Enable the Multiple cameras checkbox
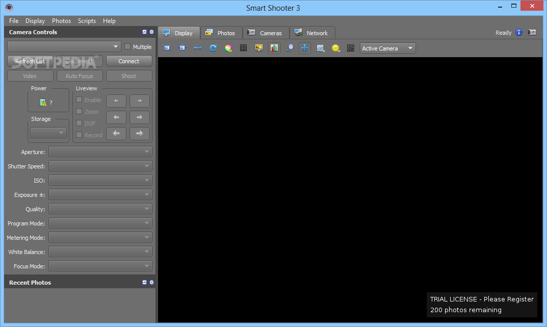547x327 pixels. tap(127, 46)
